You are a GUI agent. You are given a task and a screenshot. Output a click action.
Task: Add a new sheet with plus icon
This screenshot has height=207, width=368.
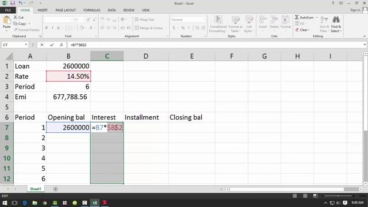[x=55, y=189]
